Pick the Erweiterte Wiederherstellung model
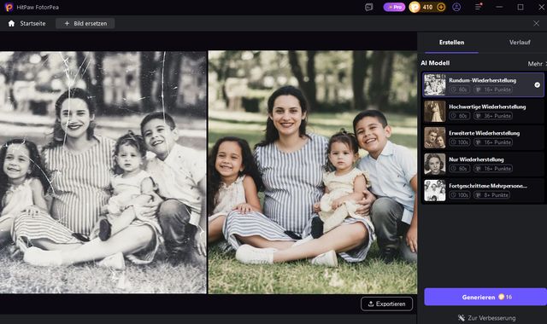Image resolution: width=547 pixels, height=324 pixels. pyautogui.click(x=483, y=137)
